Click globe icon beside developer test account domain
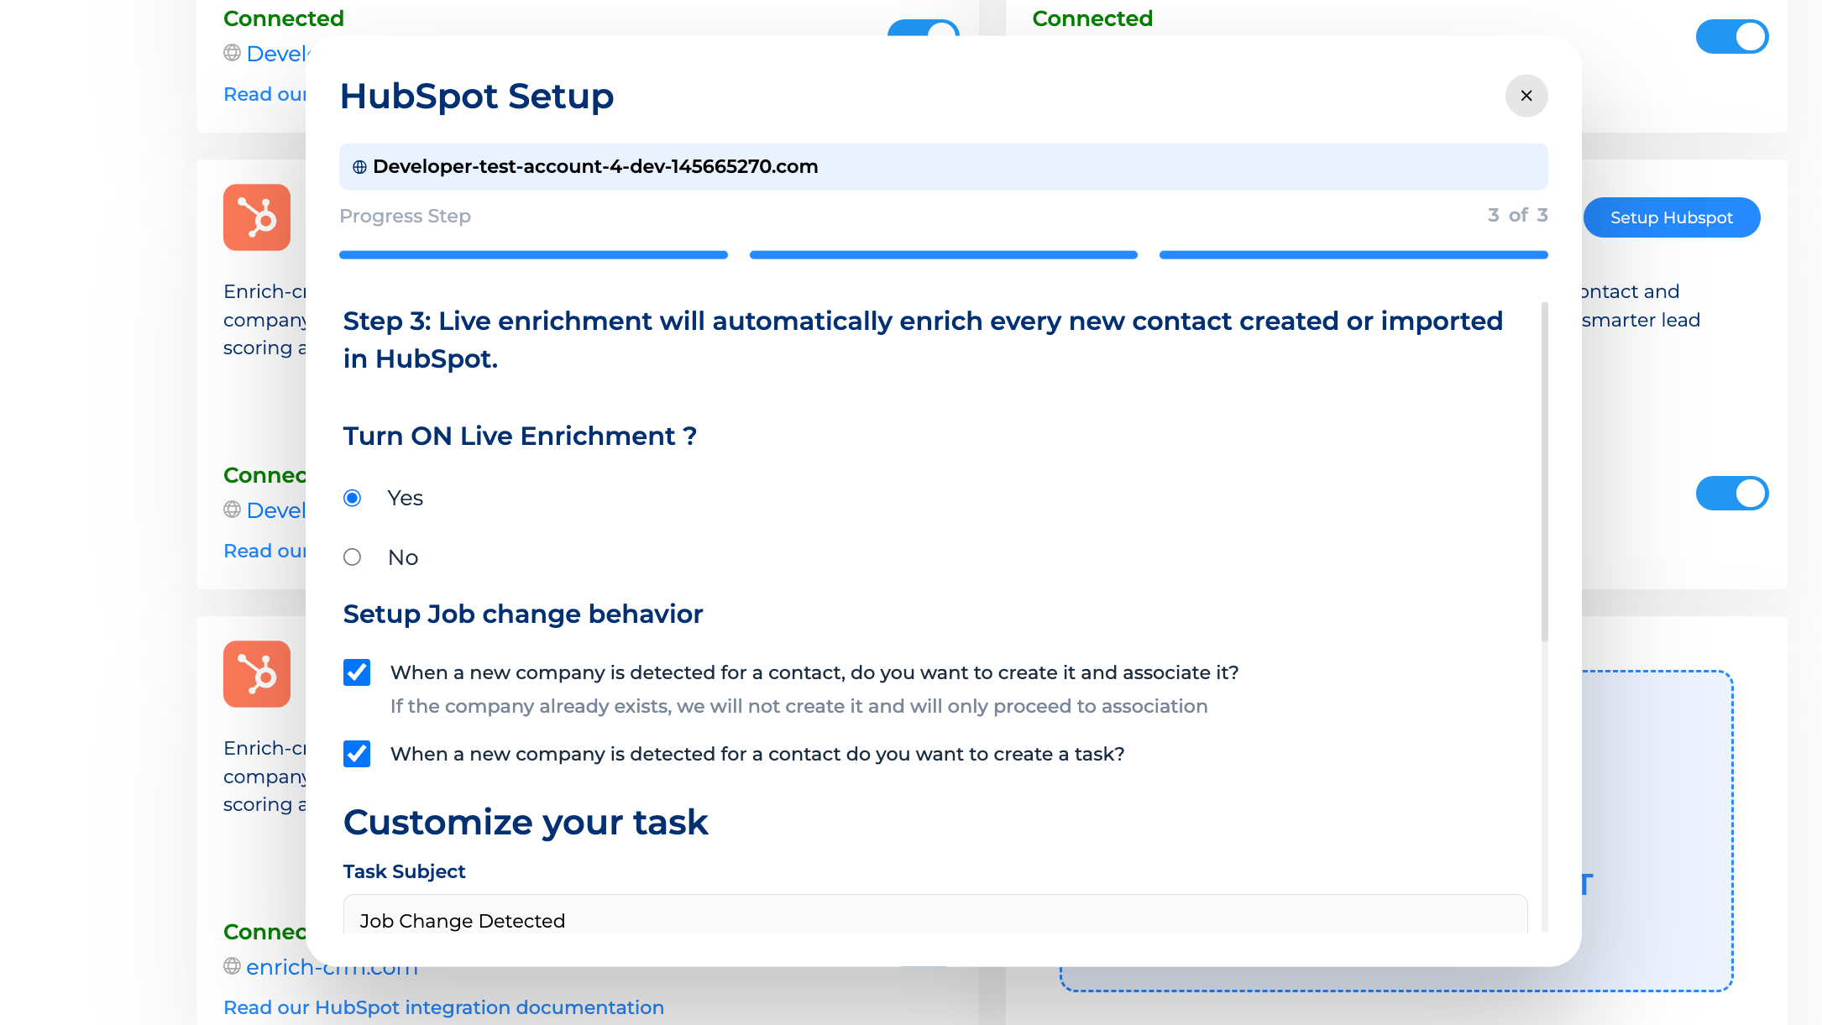Screen dimensions: 1822x1025 point(359,167)
